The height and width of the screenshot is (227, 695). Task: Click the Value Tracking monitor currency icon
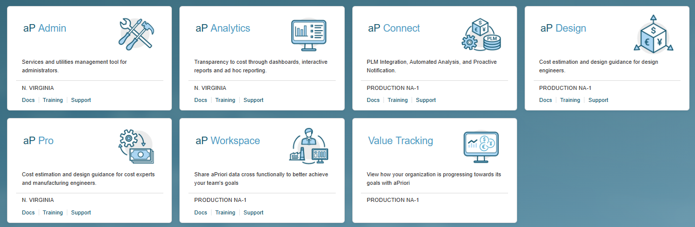point(480,147)
